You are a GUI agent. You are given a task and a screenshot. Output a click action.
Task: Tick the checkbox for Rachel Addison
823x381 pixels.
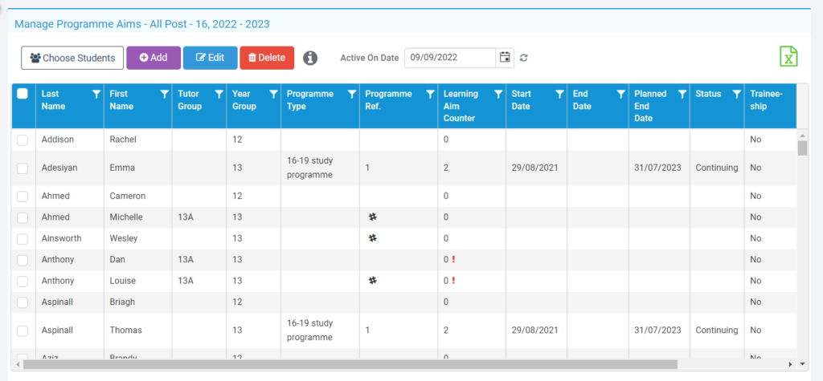click(x=22, y=140)
